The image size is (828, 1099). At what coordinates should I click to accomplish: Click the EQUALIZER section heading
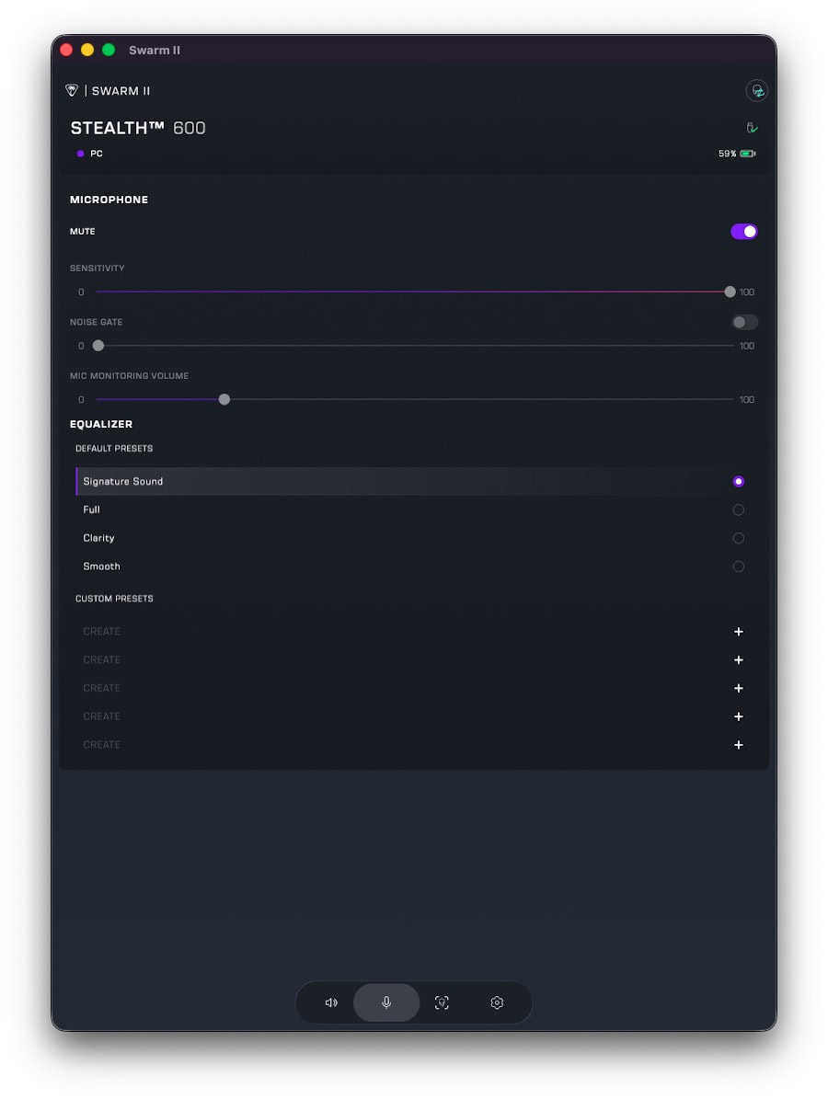[x=101, y=424]
